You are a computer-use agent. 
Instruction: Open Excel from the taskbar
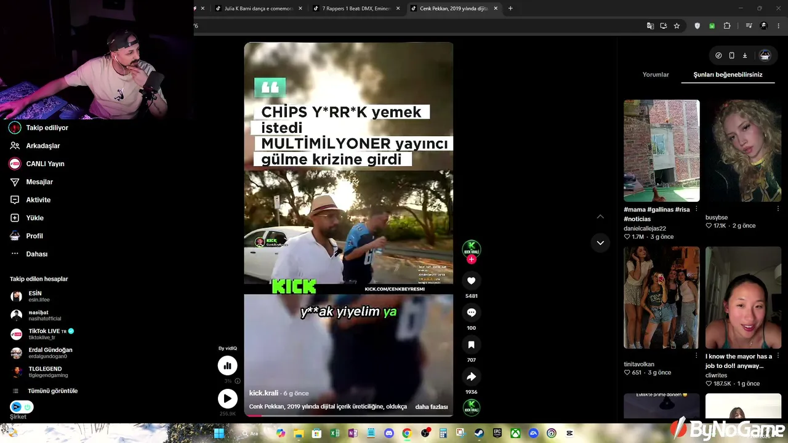click(x=334, y=433)
